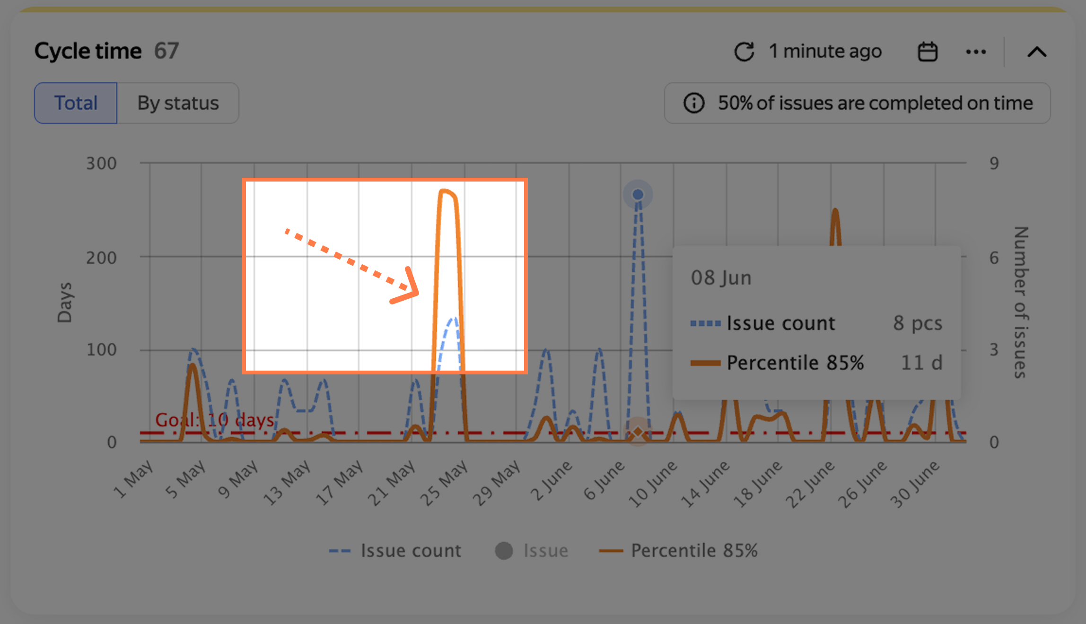Click the blue data point at chart peak
This screenshot has height=624, width=1086.
click(638, 194)
